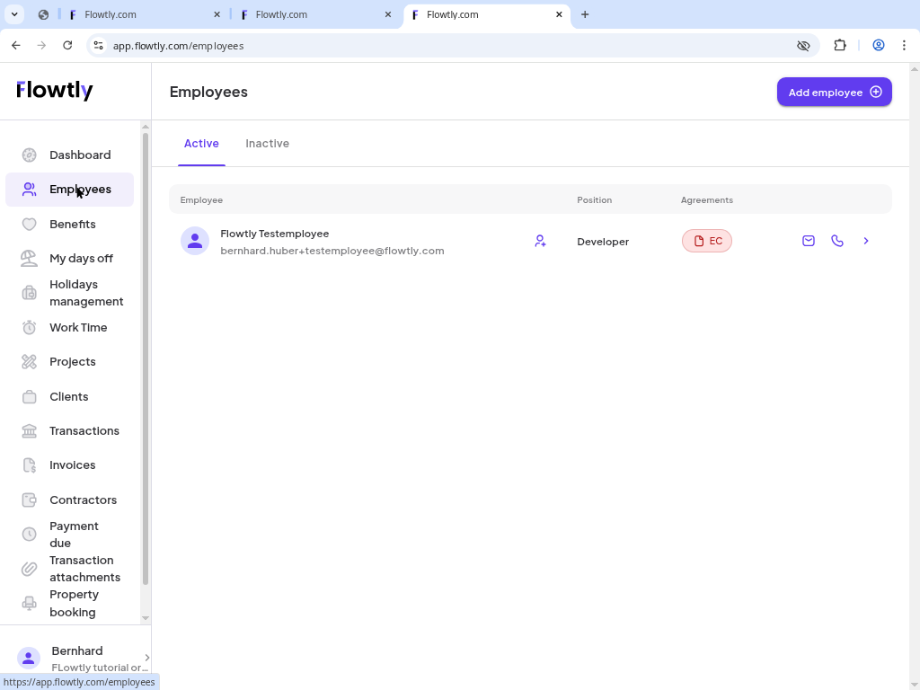Expand employee details with the right chevron

pos(865,241)
